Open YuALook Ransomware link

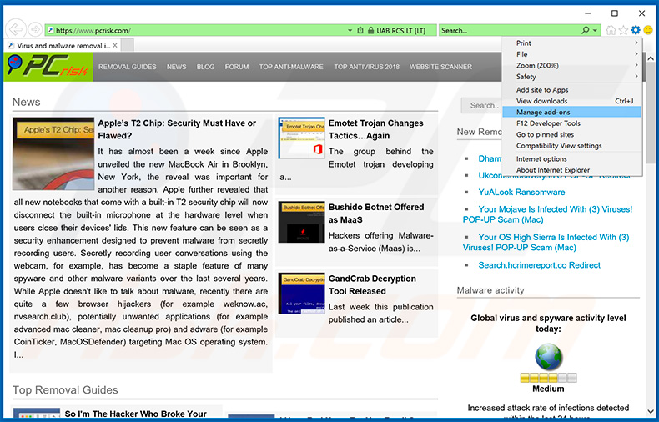pos(521,192)
